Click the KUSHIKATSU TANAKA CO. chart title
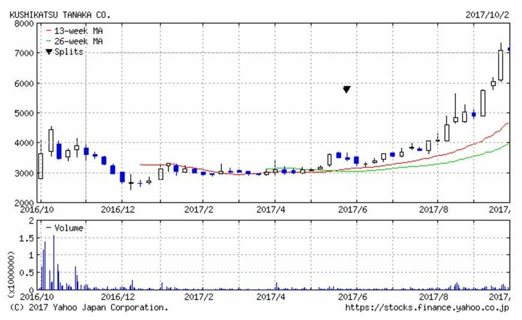522x320 pixels. coord(60,14)
